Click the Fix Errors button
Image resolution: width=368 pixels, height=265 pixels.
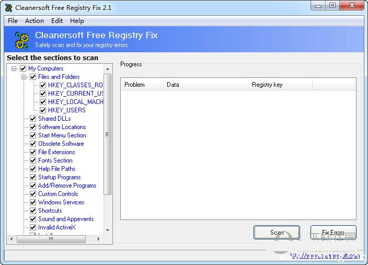pyautogui.click(x=333, y=233)
